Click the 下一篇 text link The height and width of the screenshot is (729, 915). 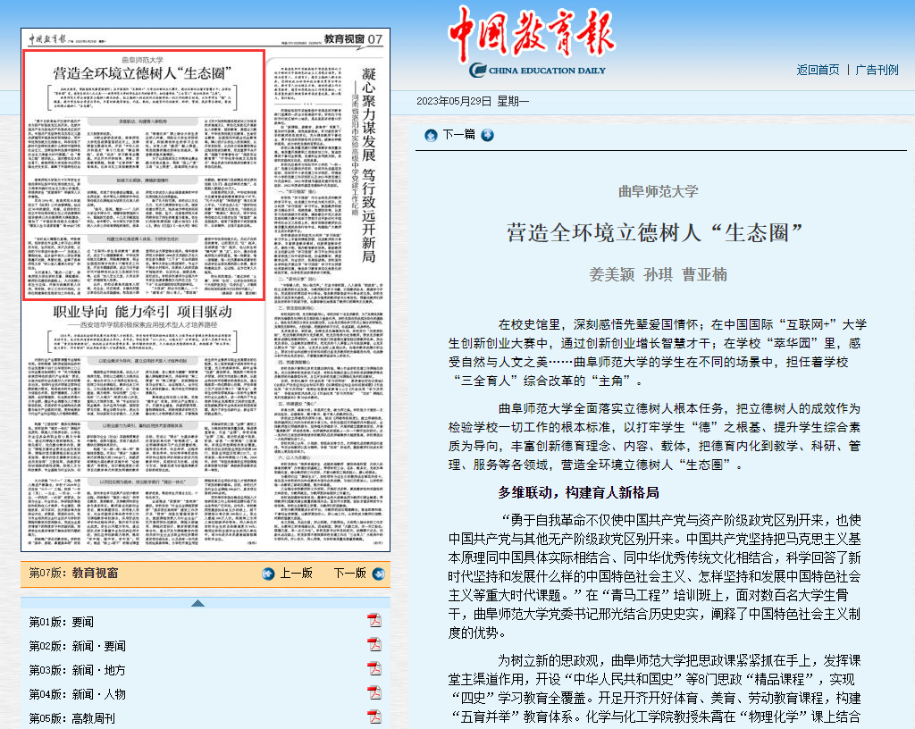[x=458, y=135]
